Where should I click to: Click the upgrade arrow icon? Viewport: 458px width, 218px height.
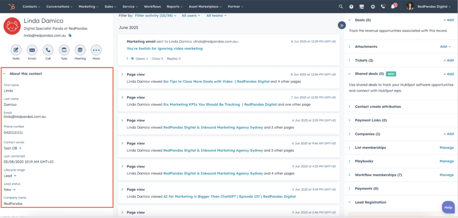pos(351,7)
